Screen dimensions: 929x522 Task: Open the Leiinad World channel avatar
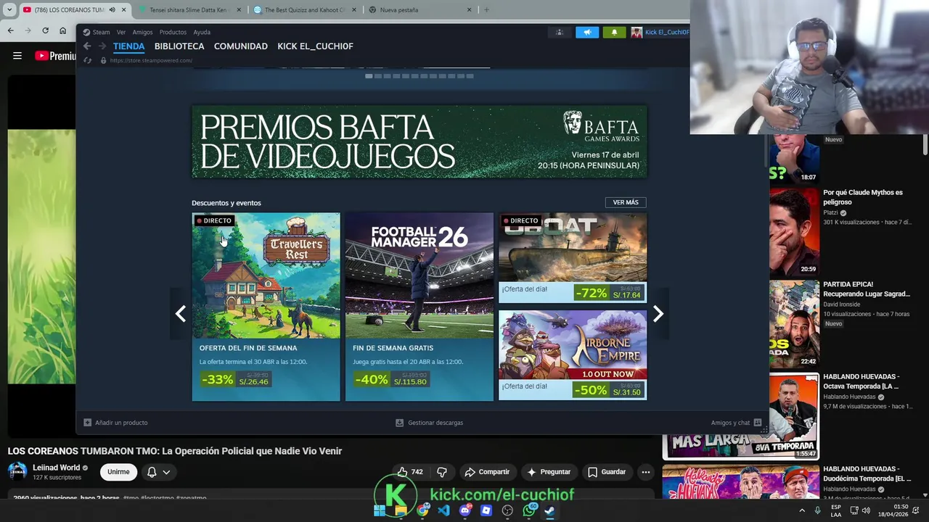tap(17, 471)
